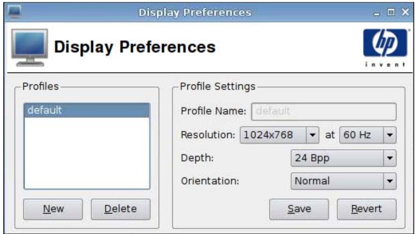Open the Orientation Normal dropdown
Viewport: 415px width, 234px height.
(x=344, y=181)
